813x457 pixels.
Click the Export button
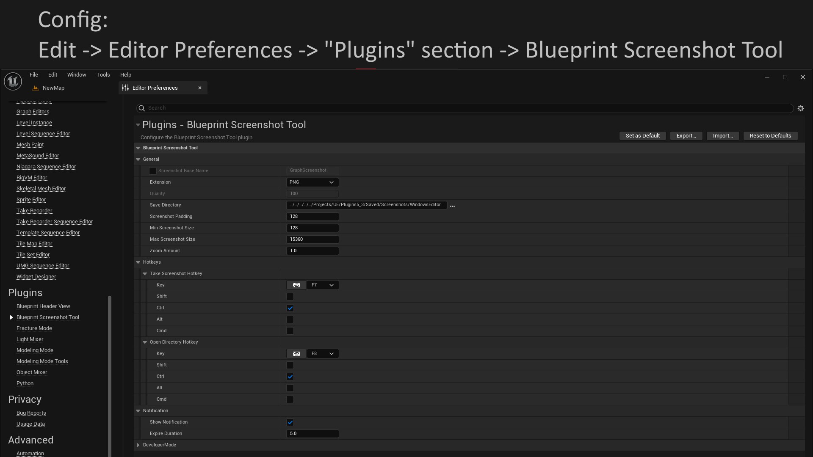point(686,135)
